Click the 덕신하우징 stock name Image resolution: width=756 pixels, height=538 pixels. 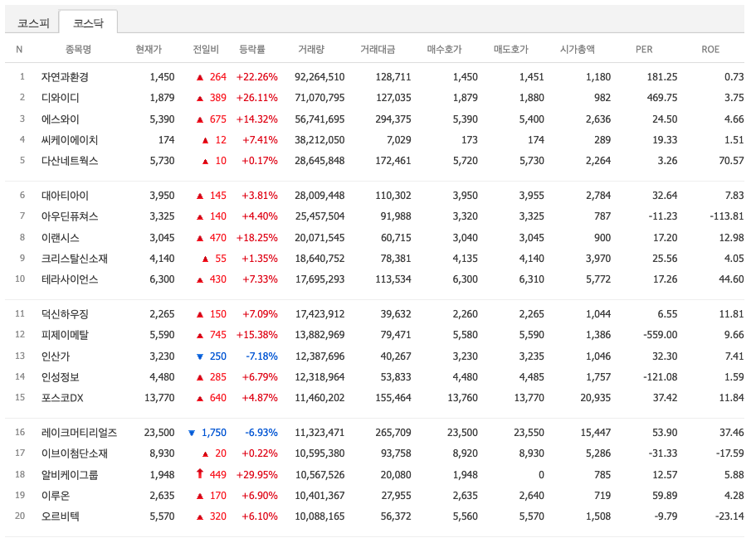pos(65,314)
